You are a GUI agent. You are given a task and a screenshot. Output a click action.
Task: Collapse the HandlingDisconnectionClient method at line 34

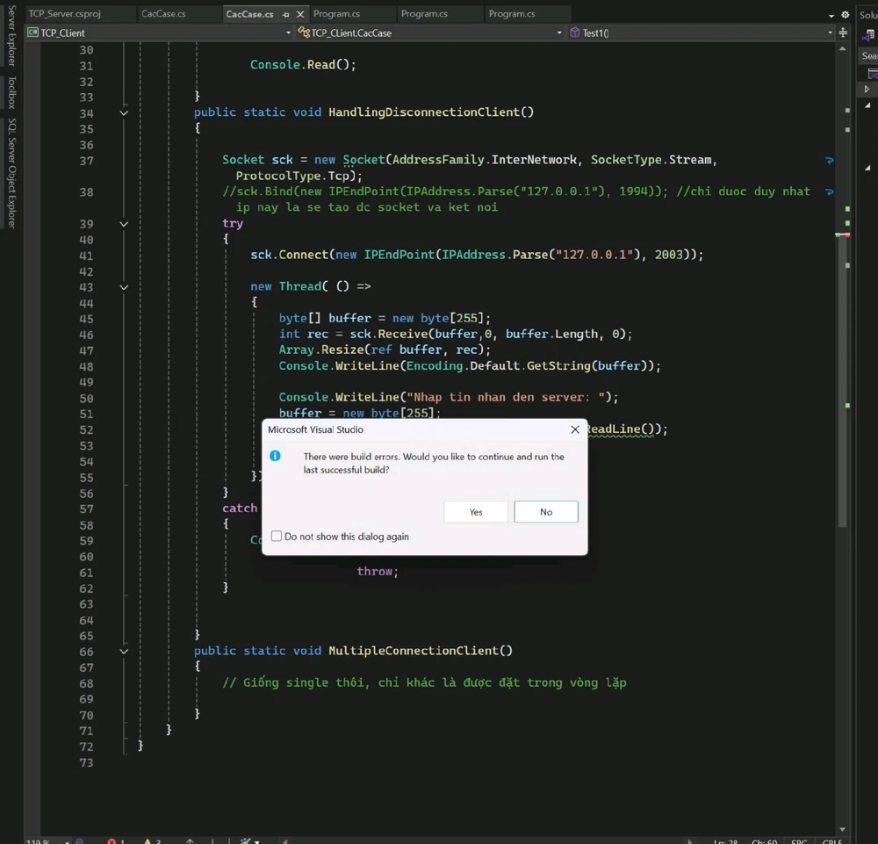click(124, 113)
